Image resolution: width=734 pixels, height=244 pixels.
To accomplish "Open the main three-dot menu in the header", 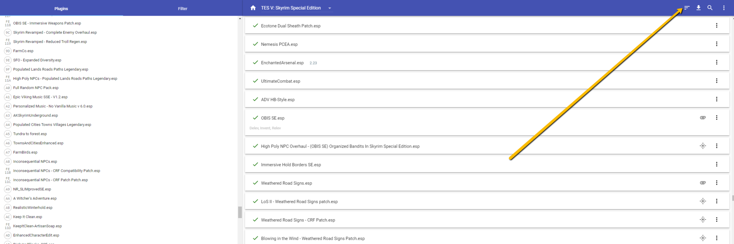I will coord(724,8).
